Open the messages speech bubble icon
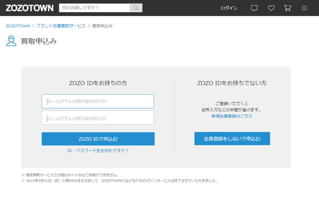 [x=254, y=8]
